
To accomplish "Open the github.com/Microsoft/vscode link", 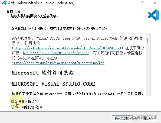I will coord(56,53).
